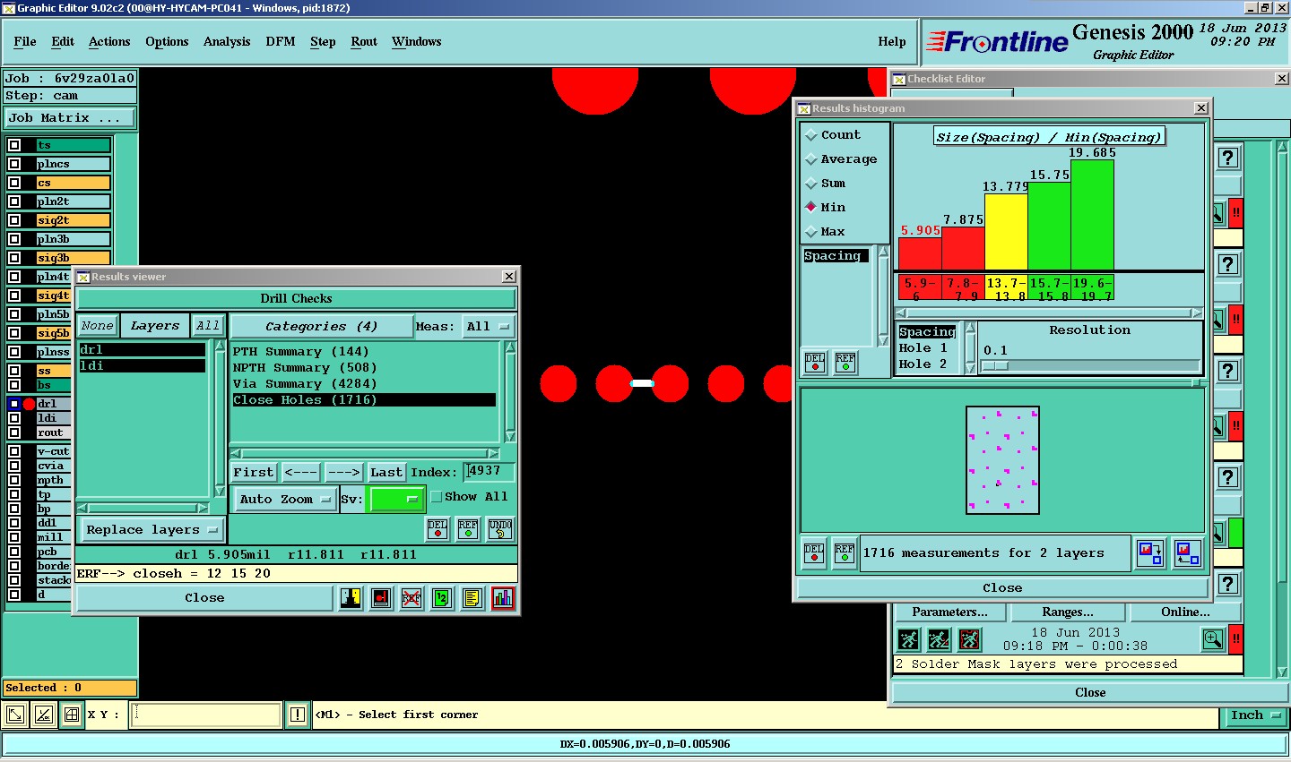The image size is (1291, 762).
Task: Open Meas All dropdown
Action: pos(488,327)
